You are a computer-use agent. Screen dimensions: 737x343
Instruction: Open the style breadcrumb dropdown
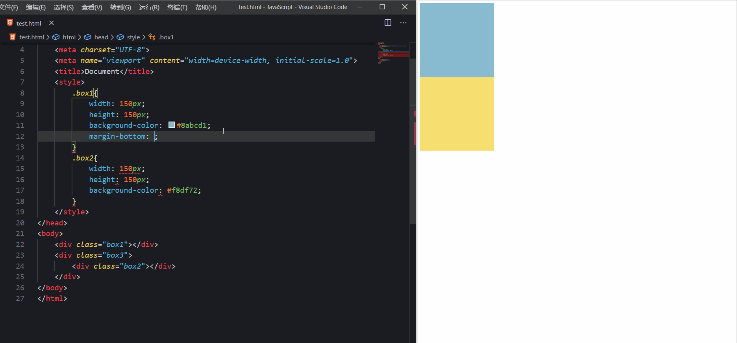[x=133, y=37]
